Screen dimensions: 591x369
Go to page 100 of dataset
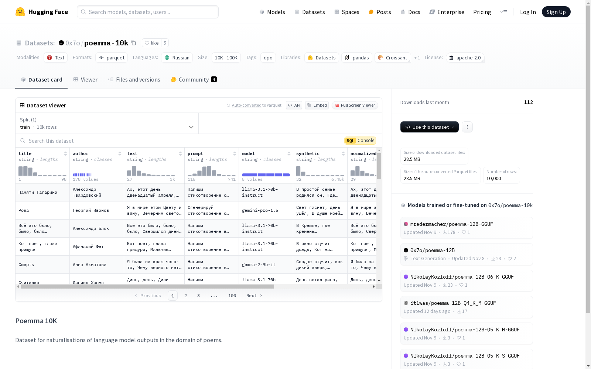click(232, 296)
